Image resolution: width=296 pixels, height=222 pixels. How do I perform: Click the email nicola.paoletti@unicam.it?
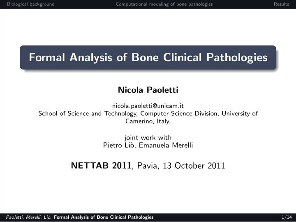coord(148,106)
